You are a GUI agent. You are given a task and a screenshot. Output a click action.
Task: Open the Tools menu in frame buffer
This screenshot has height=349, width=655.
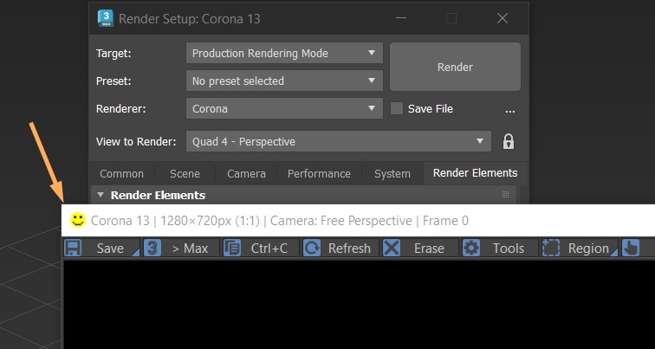498,249
